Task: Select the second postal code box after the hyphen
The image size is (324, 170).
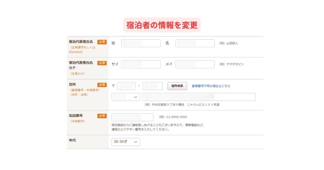Action: click(153, 86)
